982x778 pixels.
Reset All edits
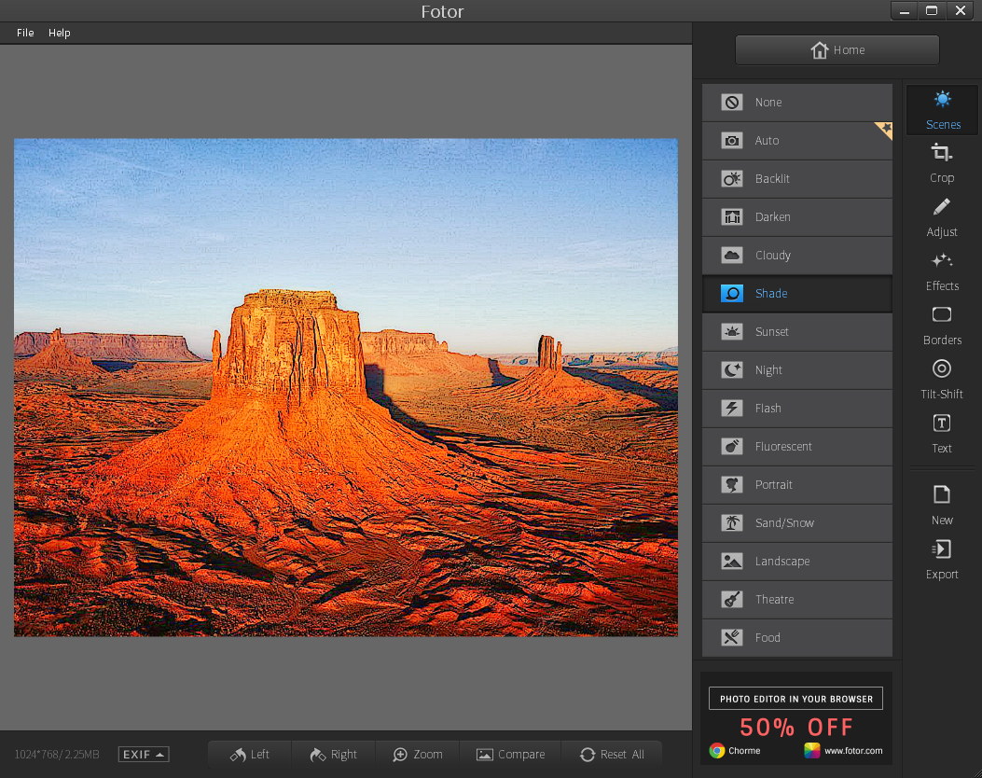pos(612,754)
